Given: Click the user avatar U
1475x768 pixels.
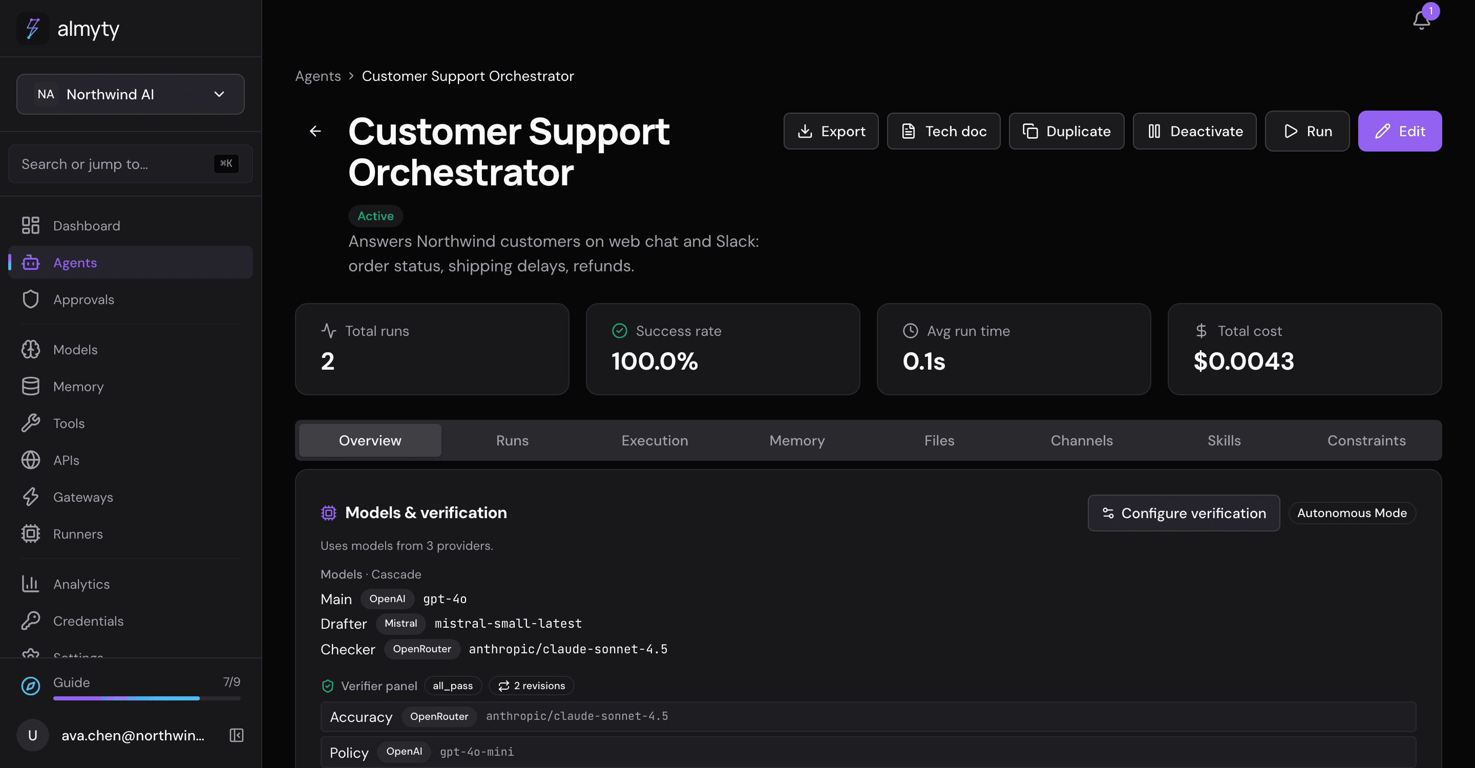Looking at the screenshot, I should pyautogui.click(x=33, y=735).
